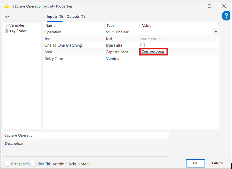
Task: Switch to the Inputs (5) tab
Action: (x=55, y=17)
